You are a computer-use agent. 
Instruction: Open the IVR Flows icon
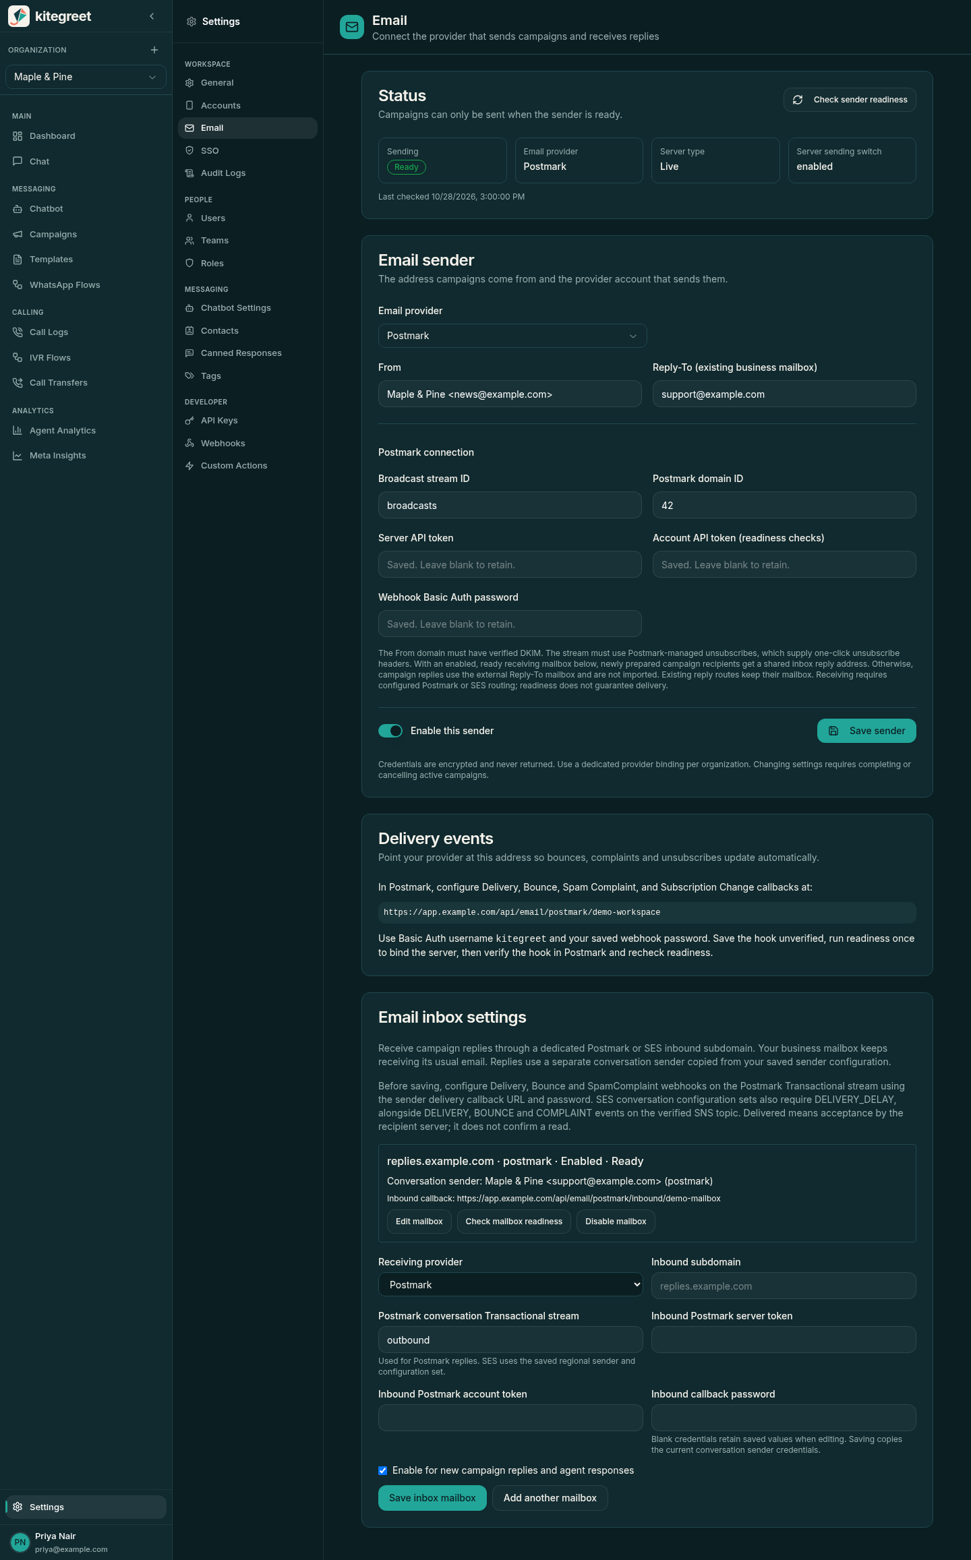(18, 358)
